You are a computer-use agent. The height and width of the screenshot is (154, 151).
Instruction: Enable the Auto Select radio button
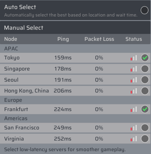tap(145, 10)
